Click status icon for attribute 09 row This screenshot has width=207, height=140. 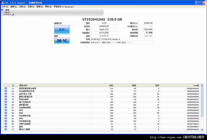coord(6,102)
